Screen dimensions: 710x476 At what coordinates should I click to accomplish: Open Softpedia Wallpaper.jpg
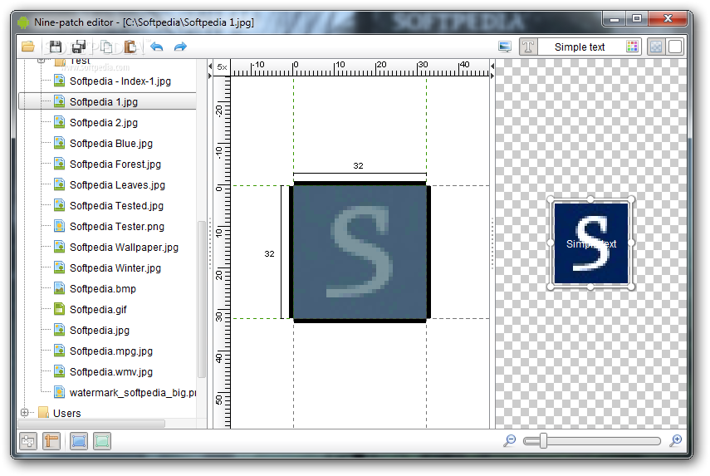pos(124,248)
